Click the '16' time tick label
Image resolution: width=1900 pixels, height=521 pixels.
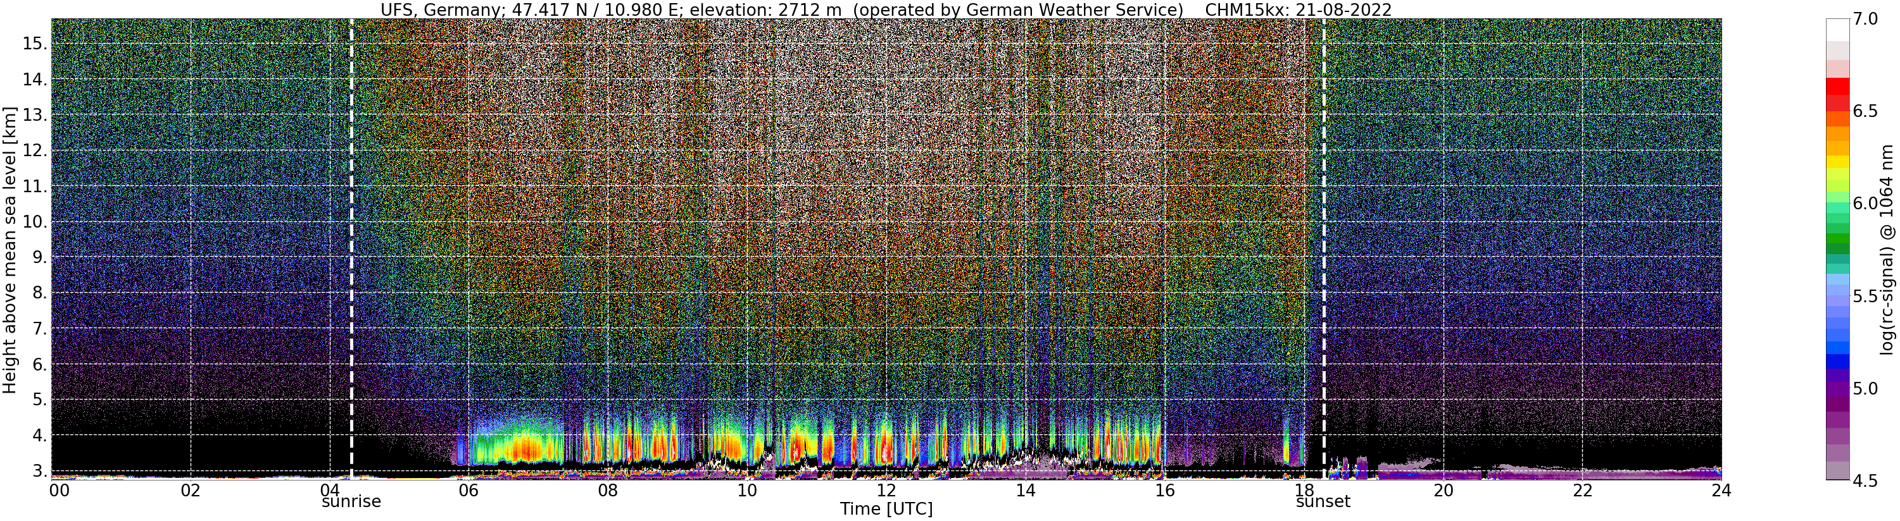tap(1165, 490)
